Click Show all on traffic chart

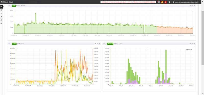pos(189,49)
